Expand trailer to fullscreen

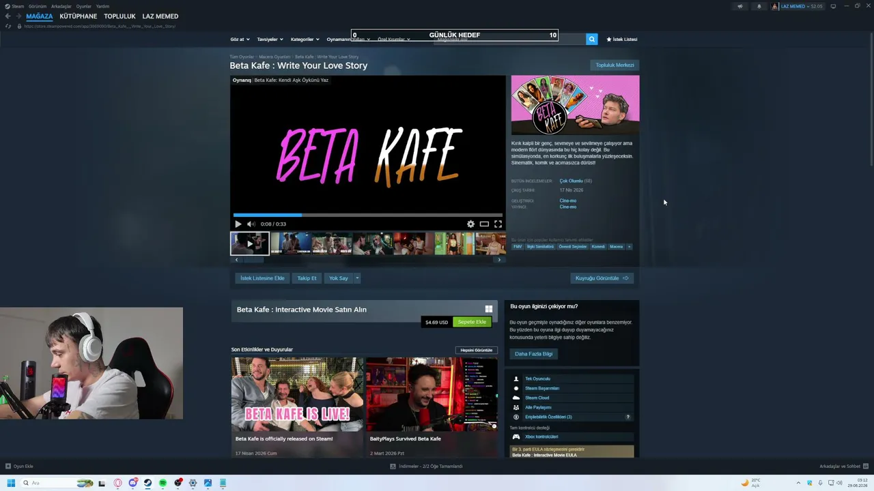click(498, 224)
